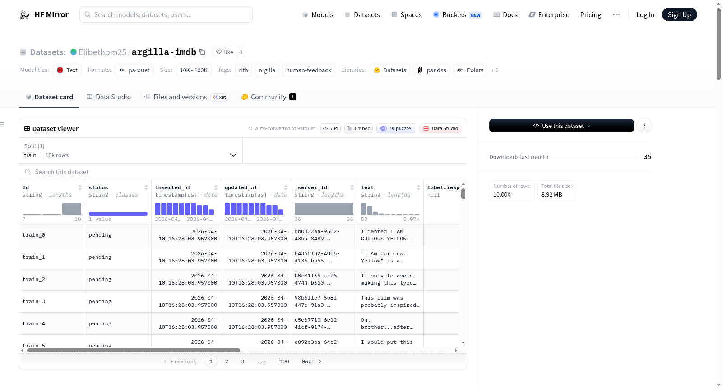Filter by the Text modality tag

tap(67, 70)
